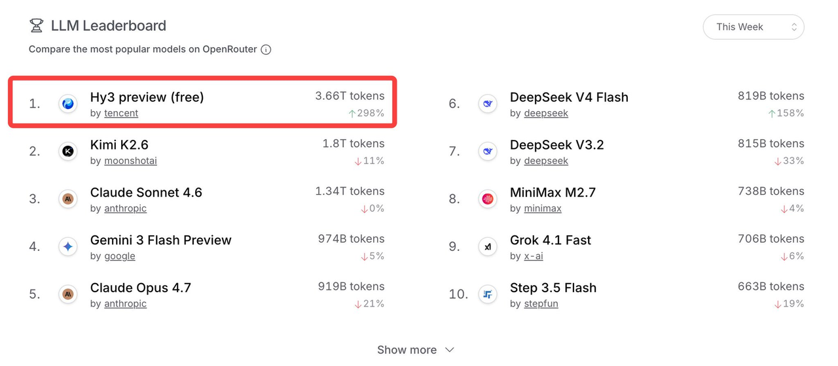Open the This Week time range dropdown
The image size is (838, 366).
pyautogui.click(x=754, y=27)
